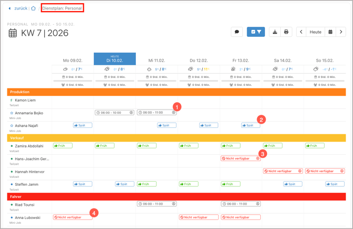Delete Hans-Joachim's Friday Nicht verfügbar entry

coord(258,158)
